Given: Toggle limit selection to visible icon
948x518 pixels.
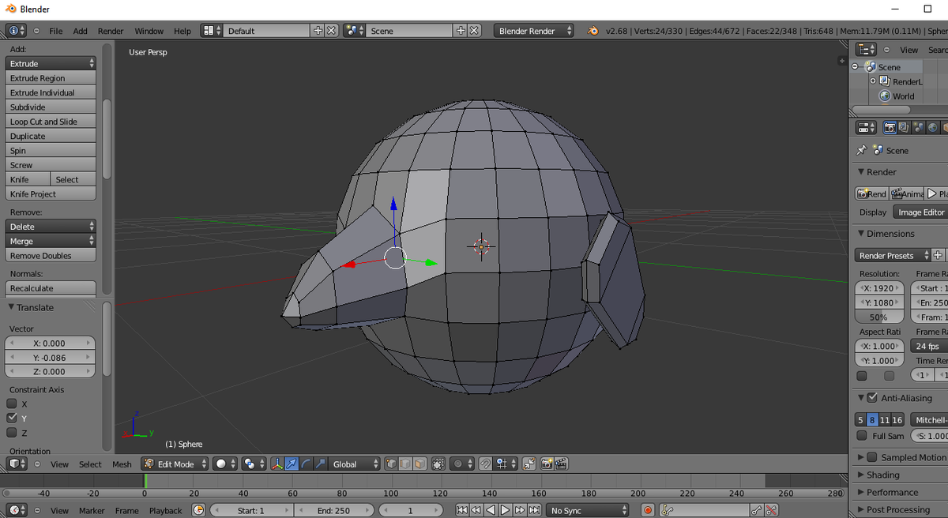Looking at the screenshot, I should (438, 464).
